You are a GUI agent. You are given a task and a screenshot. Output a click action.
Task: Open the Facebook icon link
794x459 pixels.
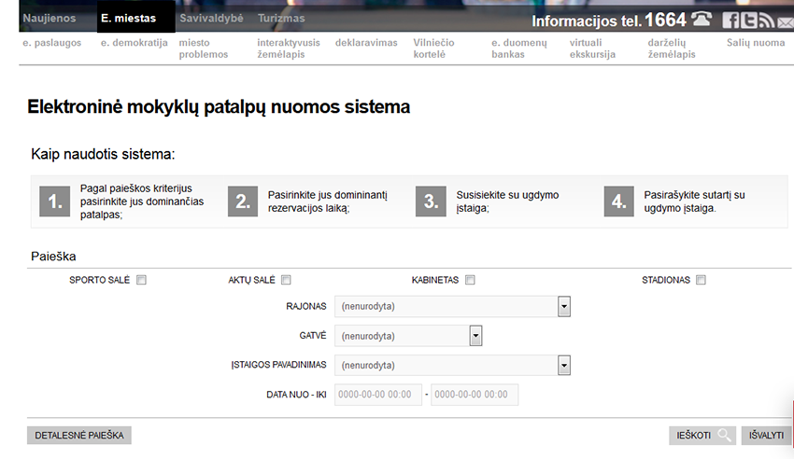click(730, 21)
